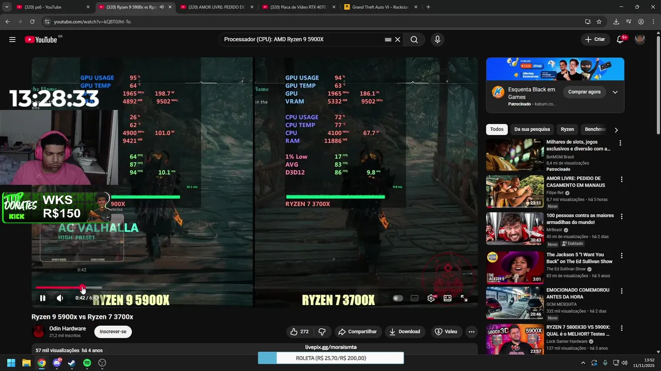The image size is (661, 371).
Task: Open the Odin Hardware channel name
Action: 68,328
